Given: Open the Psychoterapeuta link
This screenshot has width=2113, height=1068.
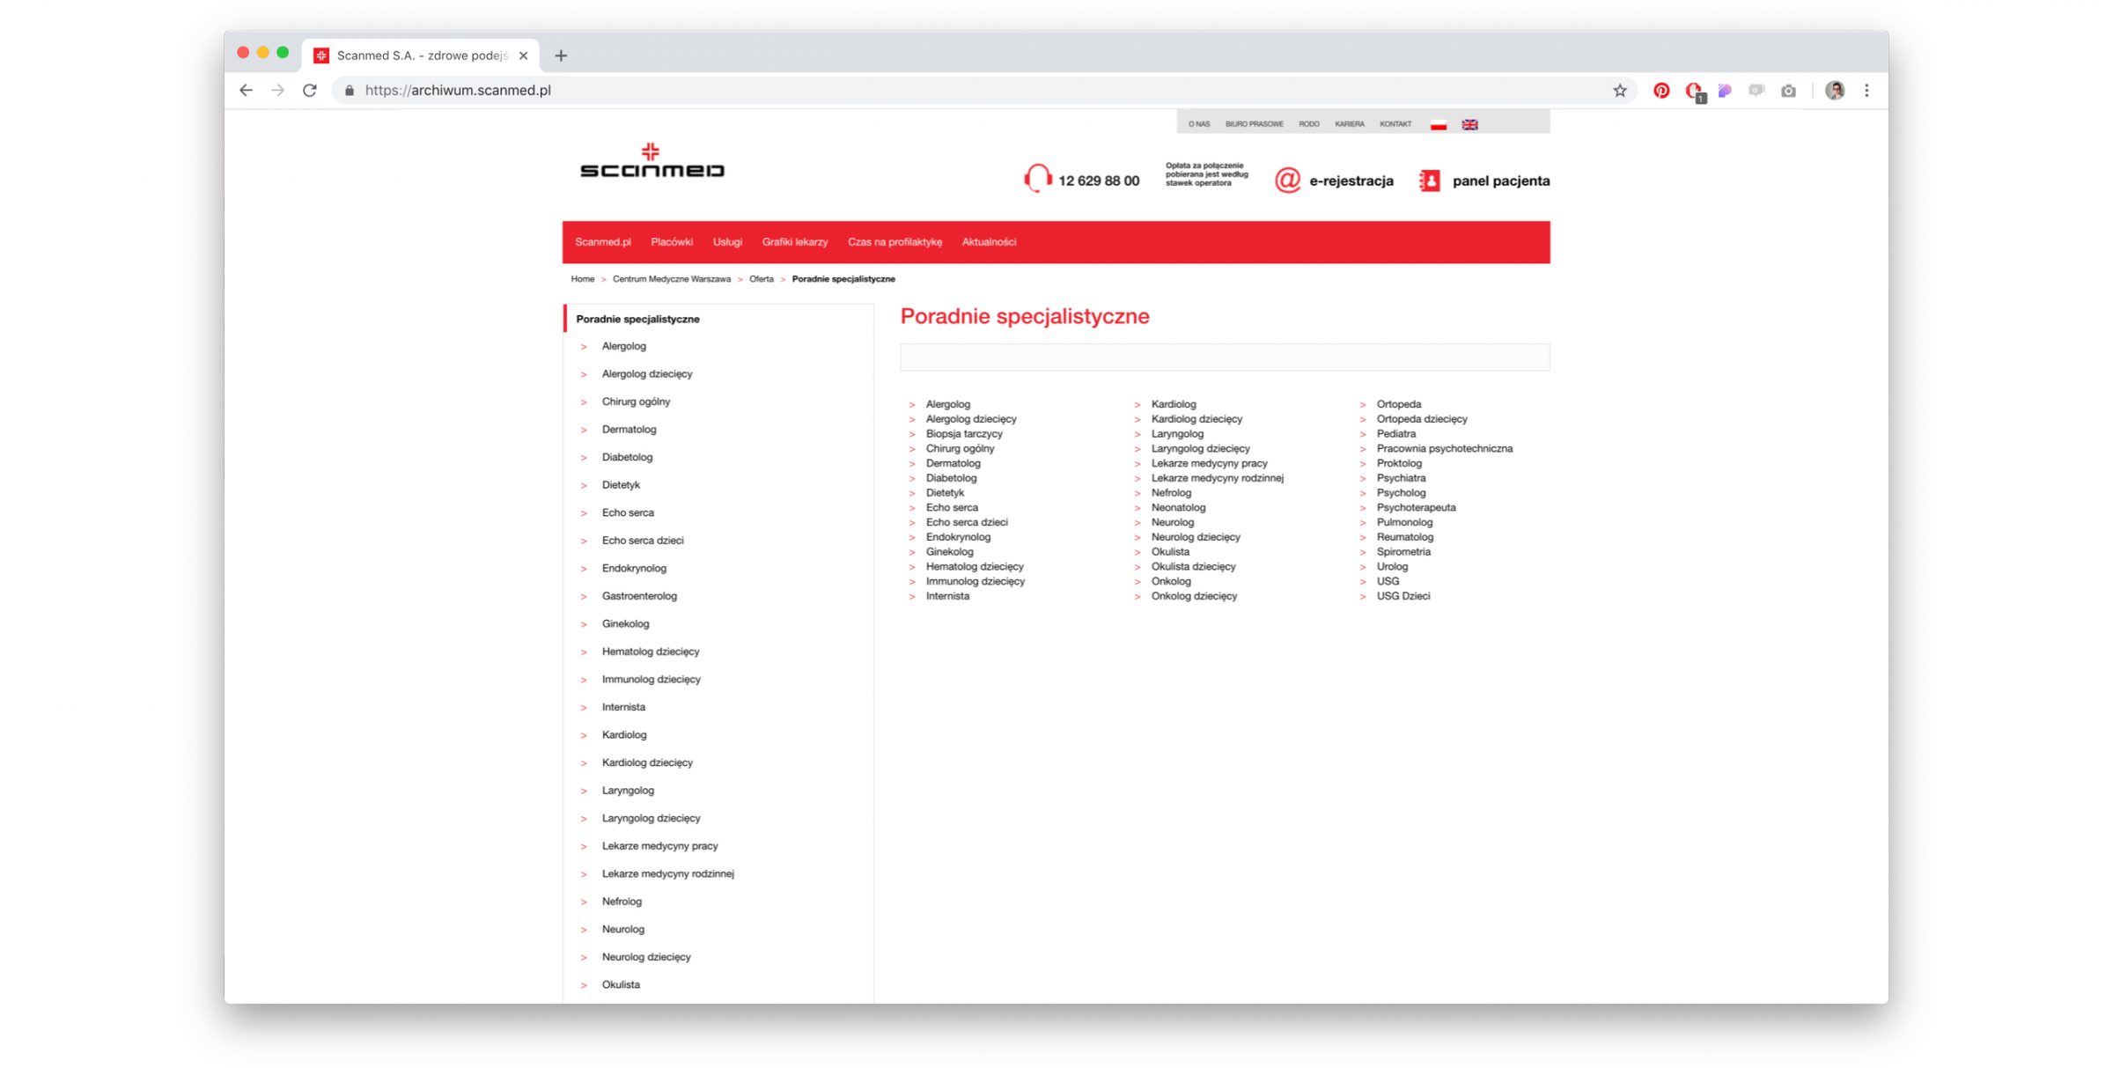Looking at the screenshot, I should click(1416, 508).
